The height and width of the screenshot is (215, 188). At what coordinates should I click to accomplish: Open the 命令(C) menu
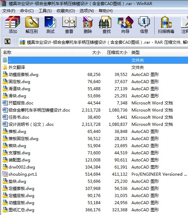[27, 11]
